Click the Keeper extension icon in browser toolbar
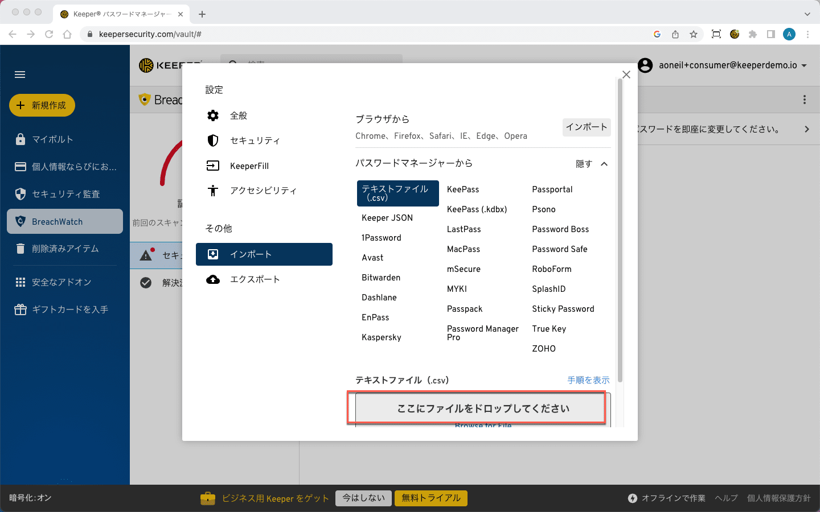Viewport: 820px width, 512px height. (735, 34)
